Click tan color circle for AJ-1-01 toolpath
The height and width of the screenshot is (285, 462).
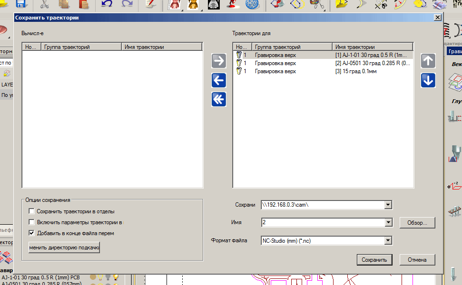click(93, 277)
